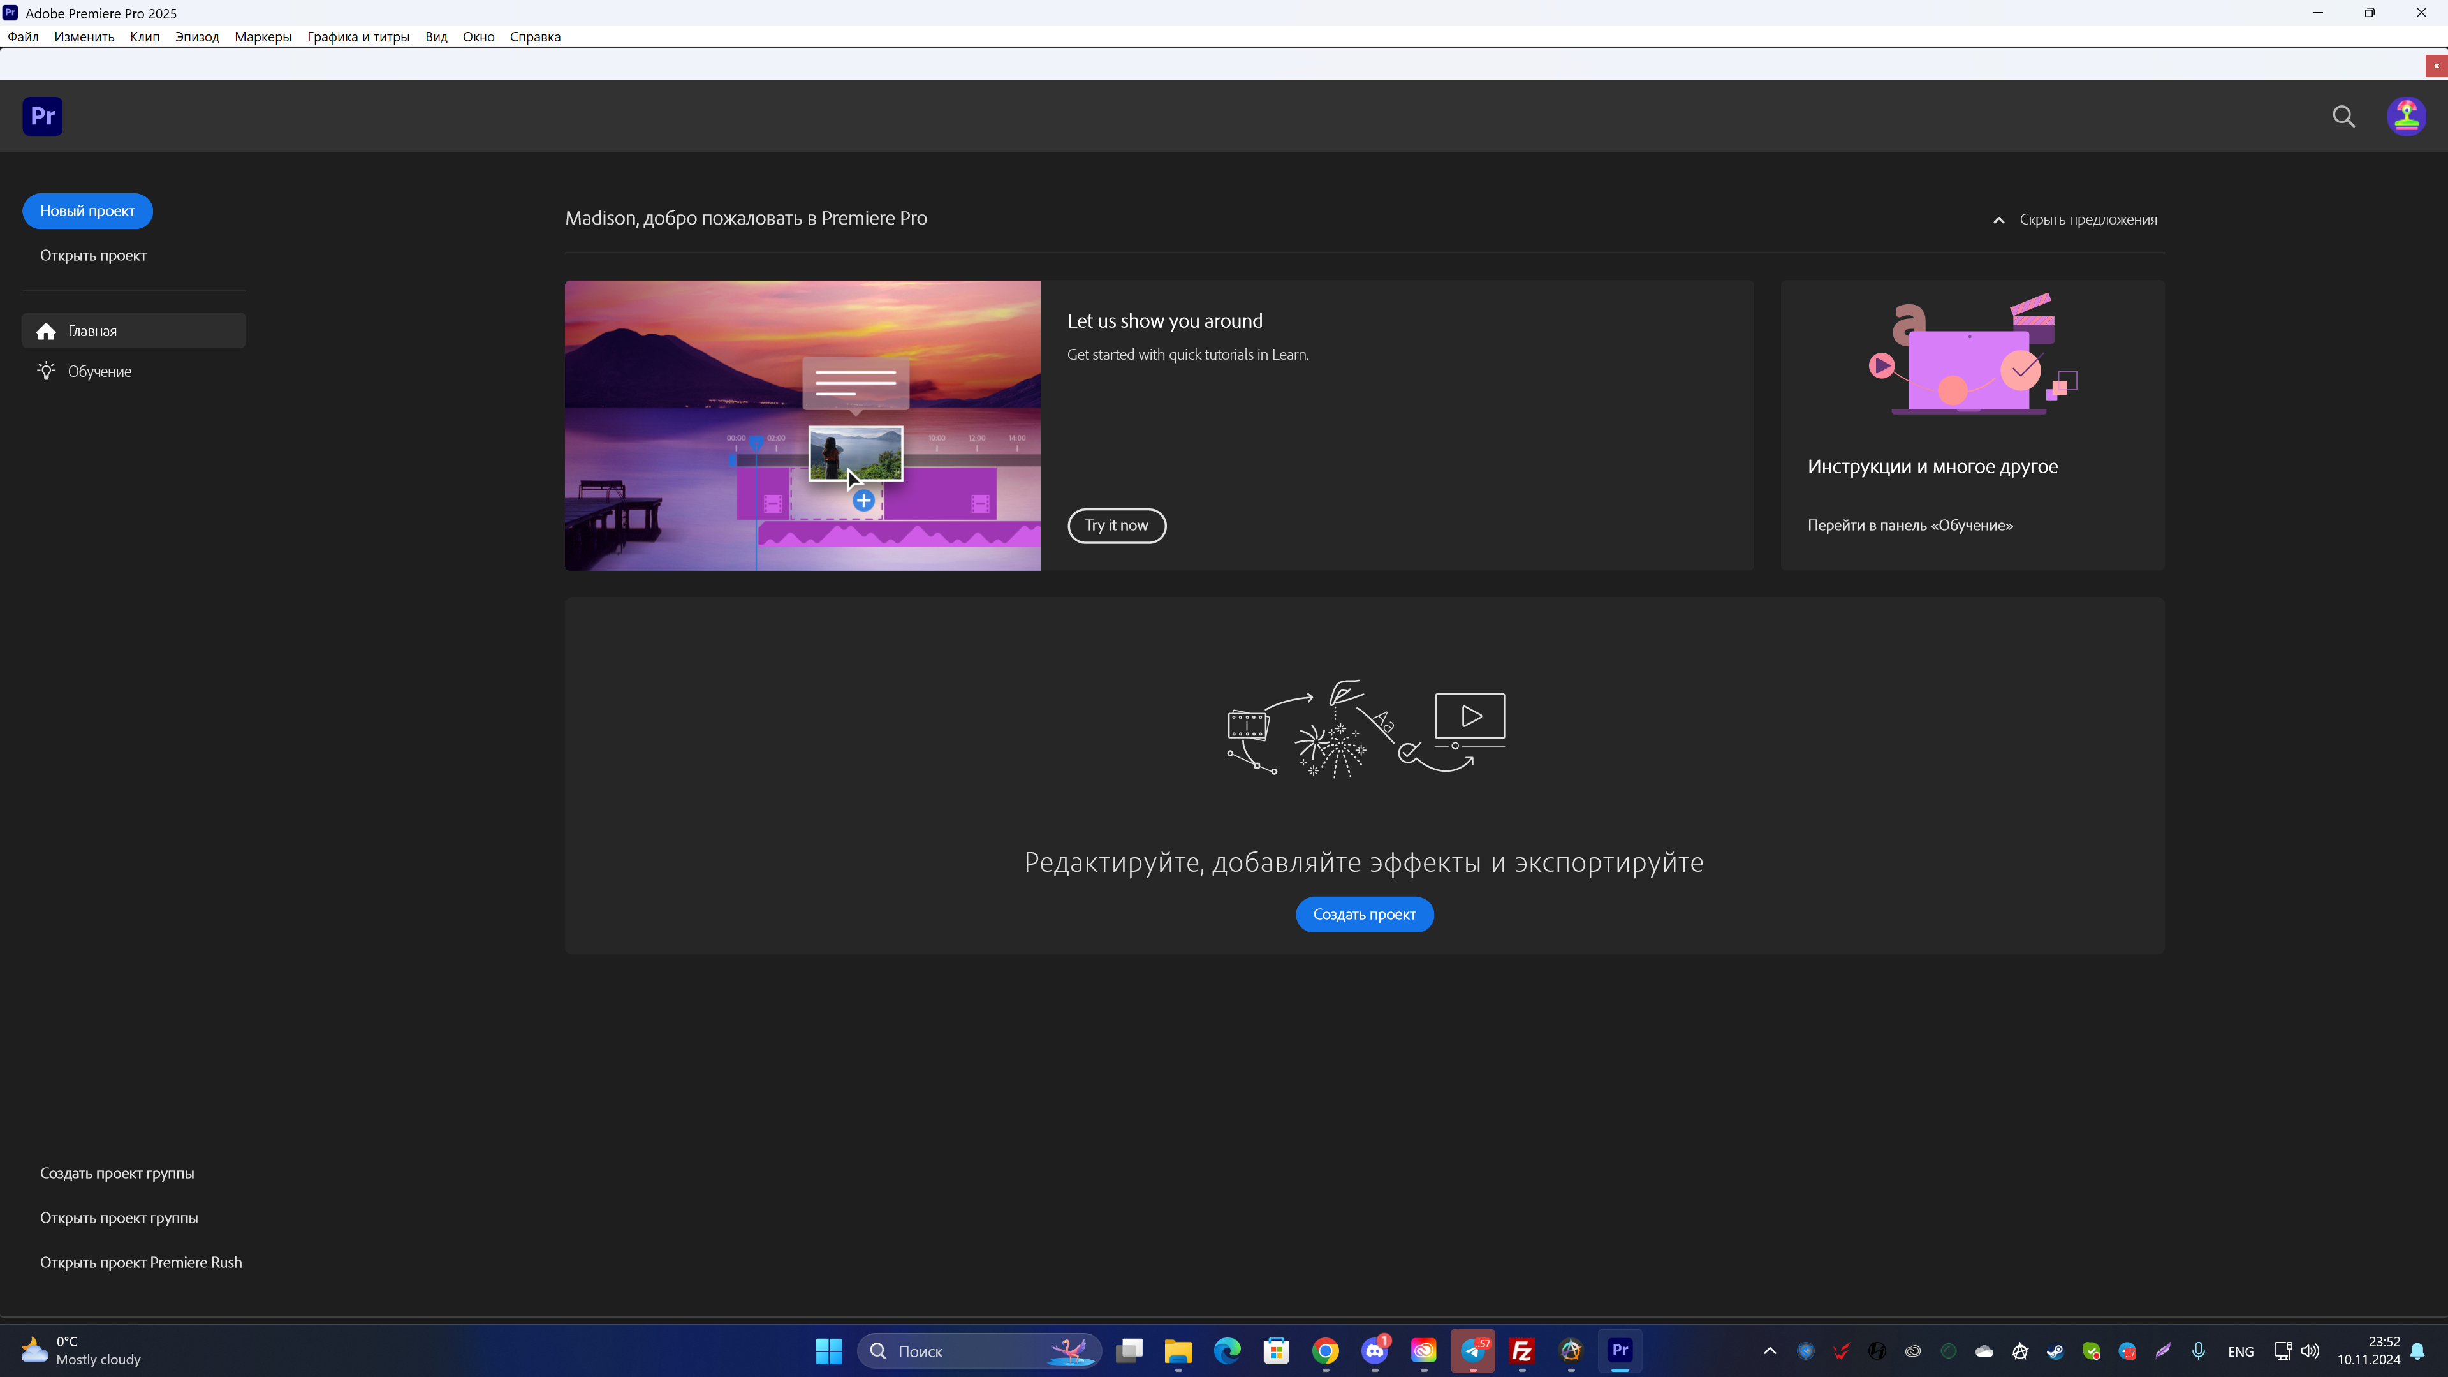This screenshot has width=2448, height=1377.
Task: Click the sunset tutorial thumbnail image
Action: (802, 426)
